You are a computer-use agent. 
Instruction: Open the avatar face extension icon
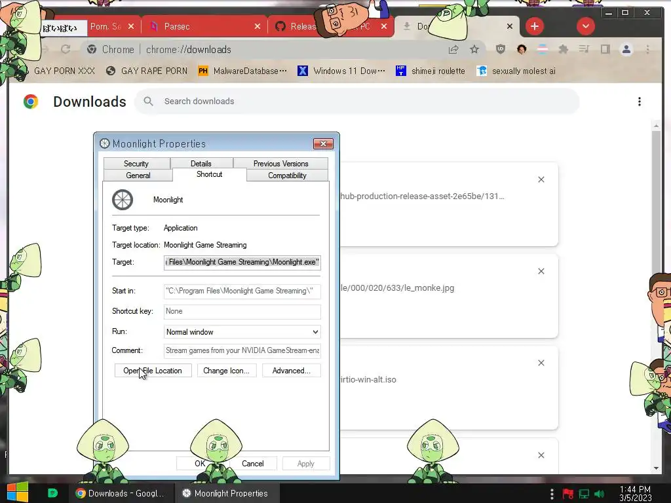pos(521,49)
